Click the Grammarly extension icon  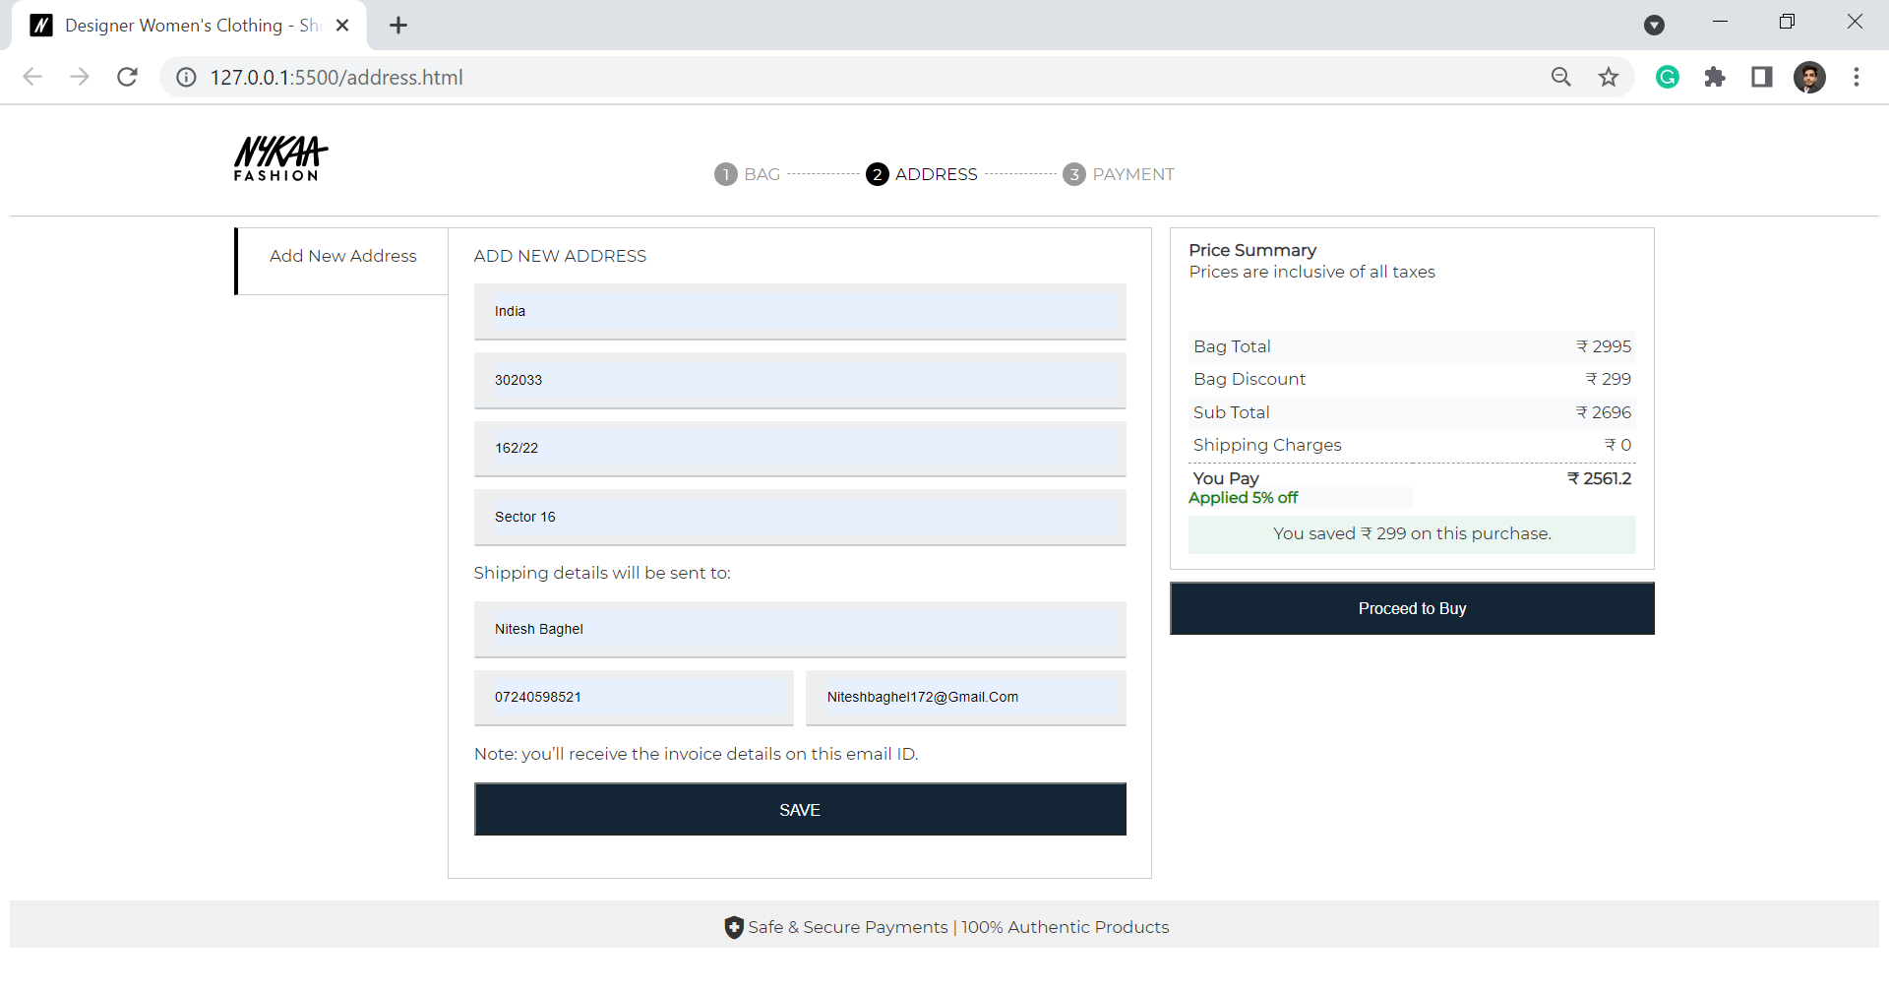[x=1667, y=77]
